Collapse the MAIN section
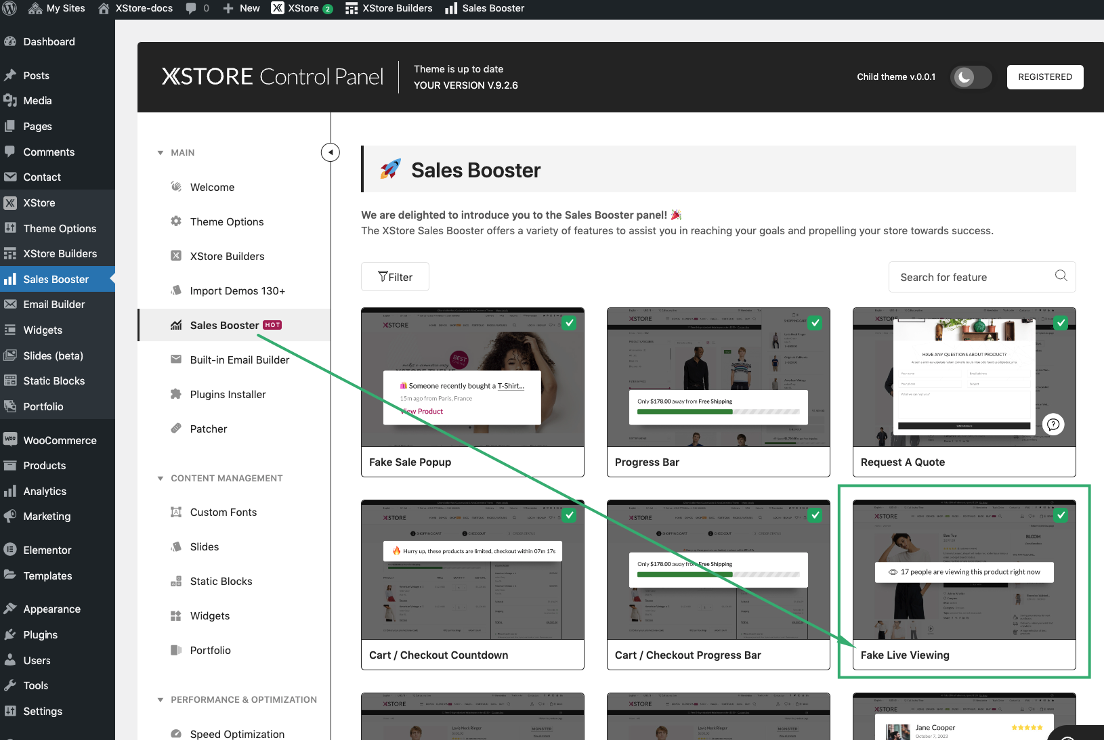 pos(161,153)
